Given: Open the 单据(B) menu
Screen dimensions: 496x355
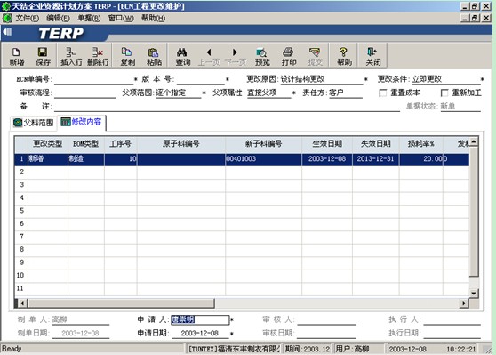Looking at the screenshot, I should [x=89, y=18].
